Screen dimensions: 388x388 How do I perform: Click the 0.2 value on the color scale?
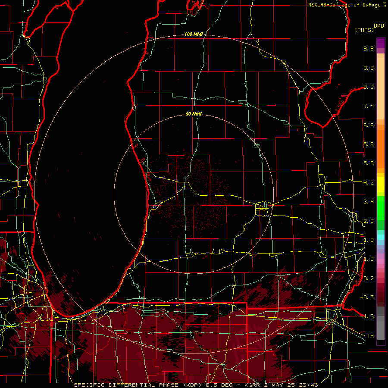click(369, 278)
